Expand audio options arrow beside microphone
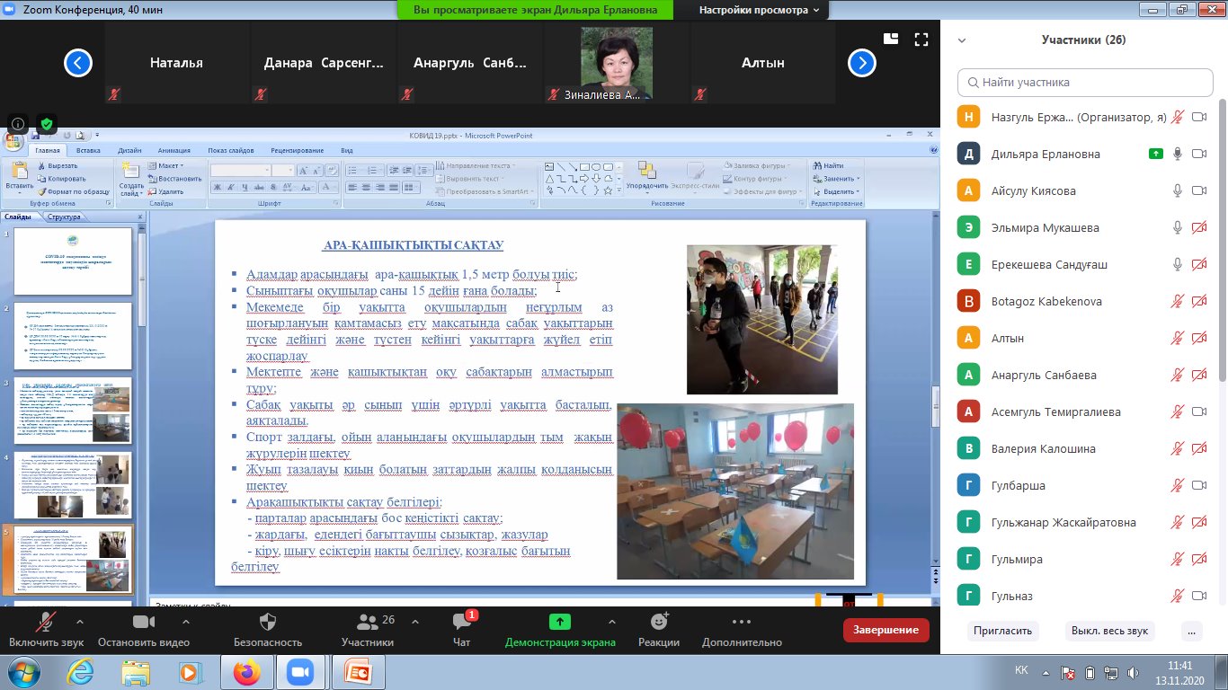 point(79,622)
